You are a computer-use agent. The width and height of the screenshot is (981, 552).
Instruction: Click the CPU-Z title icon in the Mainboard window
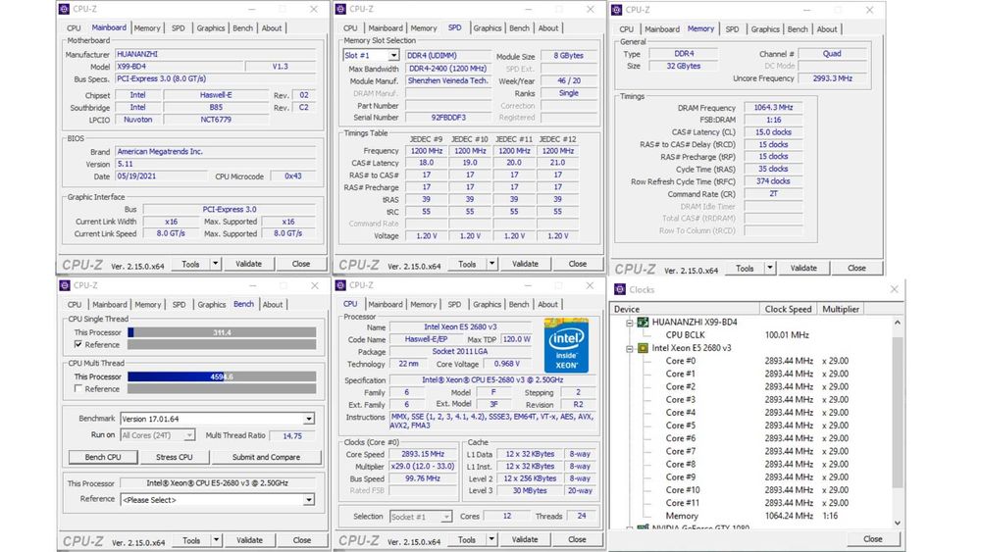tap(64, 9)
